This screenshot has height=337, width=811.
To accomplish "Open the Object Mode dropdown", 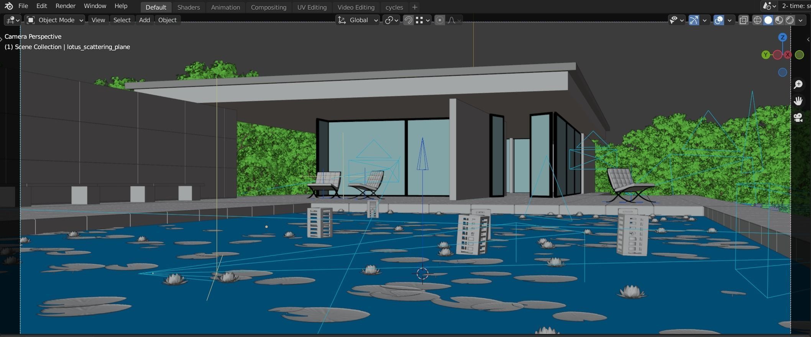I will pos(54,20).
